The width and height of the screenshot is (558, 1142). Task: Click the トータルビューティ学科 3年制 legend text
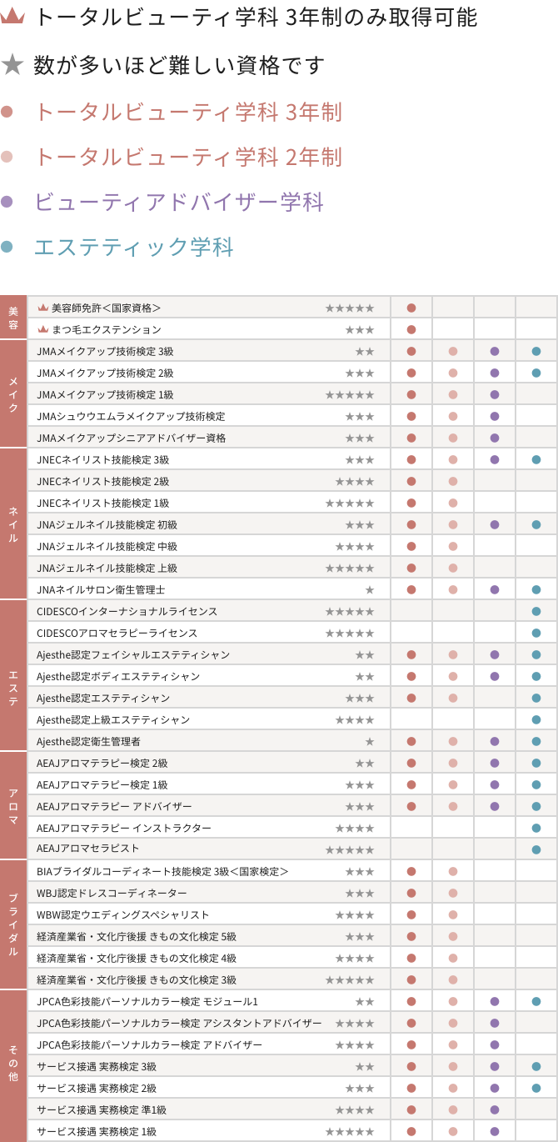[188, 112]
